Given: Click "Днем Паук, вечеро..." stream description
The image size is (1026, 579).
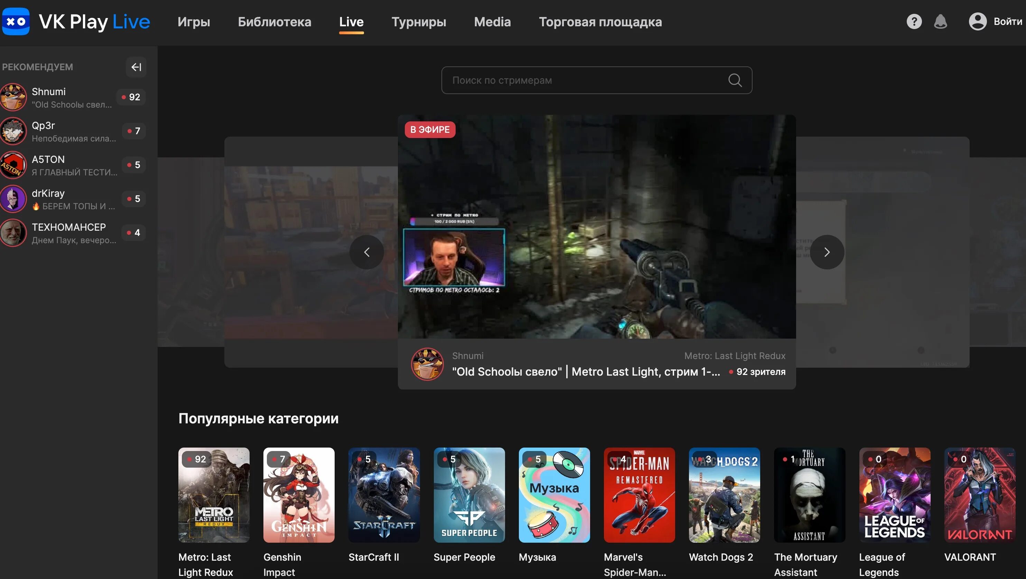Looking at the screenshot, I should click(x=74, y=240).
